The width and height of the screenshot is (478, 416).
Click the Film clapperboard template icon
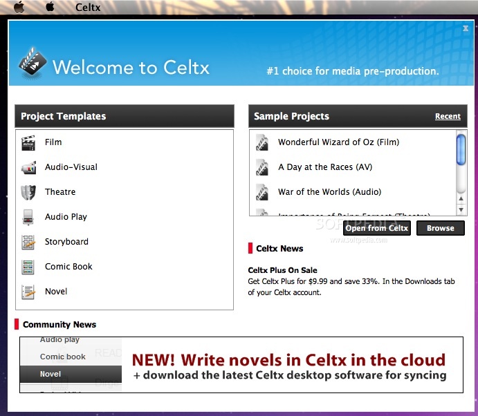(28, 143)
